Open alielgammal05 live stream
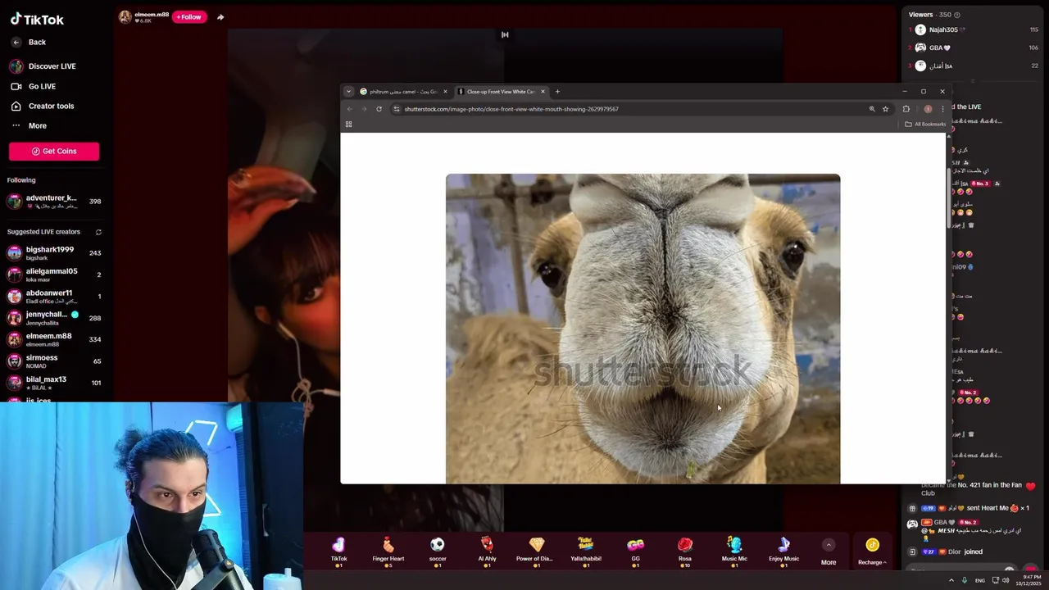This screenshot has height=590, width=1049. click(53, 275)
